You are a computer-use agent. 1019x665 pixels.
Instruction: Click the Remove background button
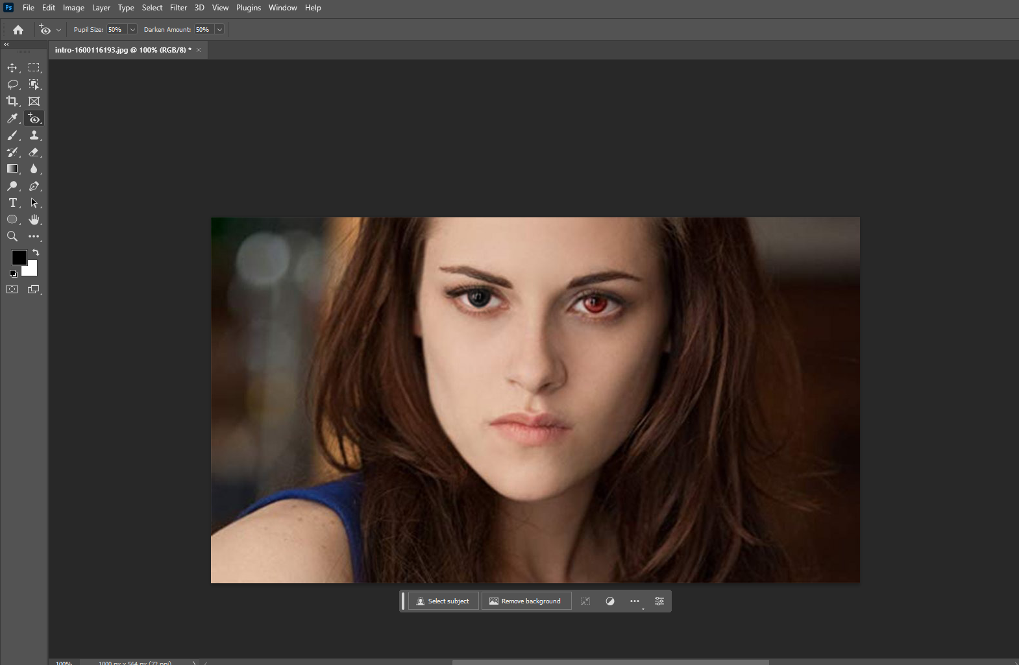(526, 601)
